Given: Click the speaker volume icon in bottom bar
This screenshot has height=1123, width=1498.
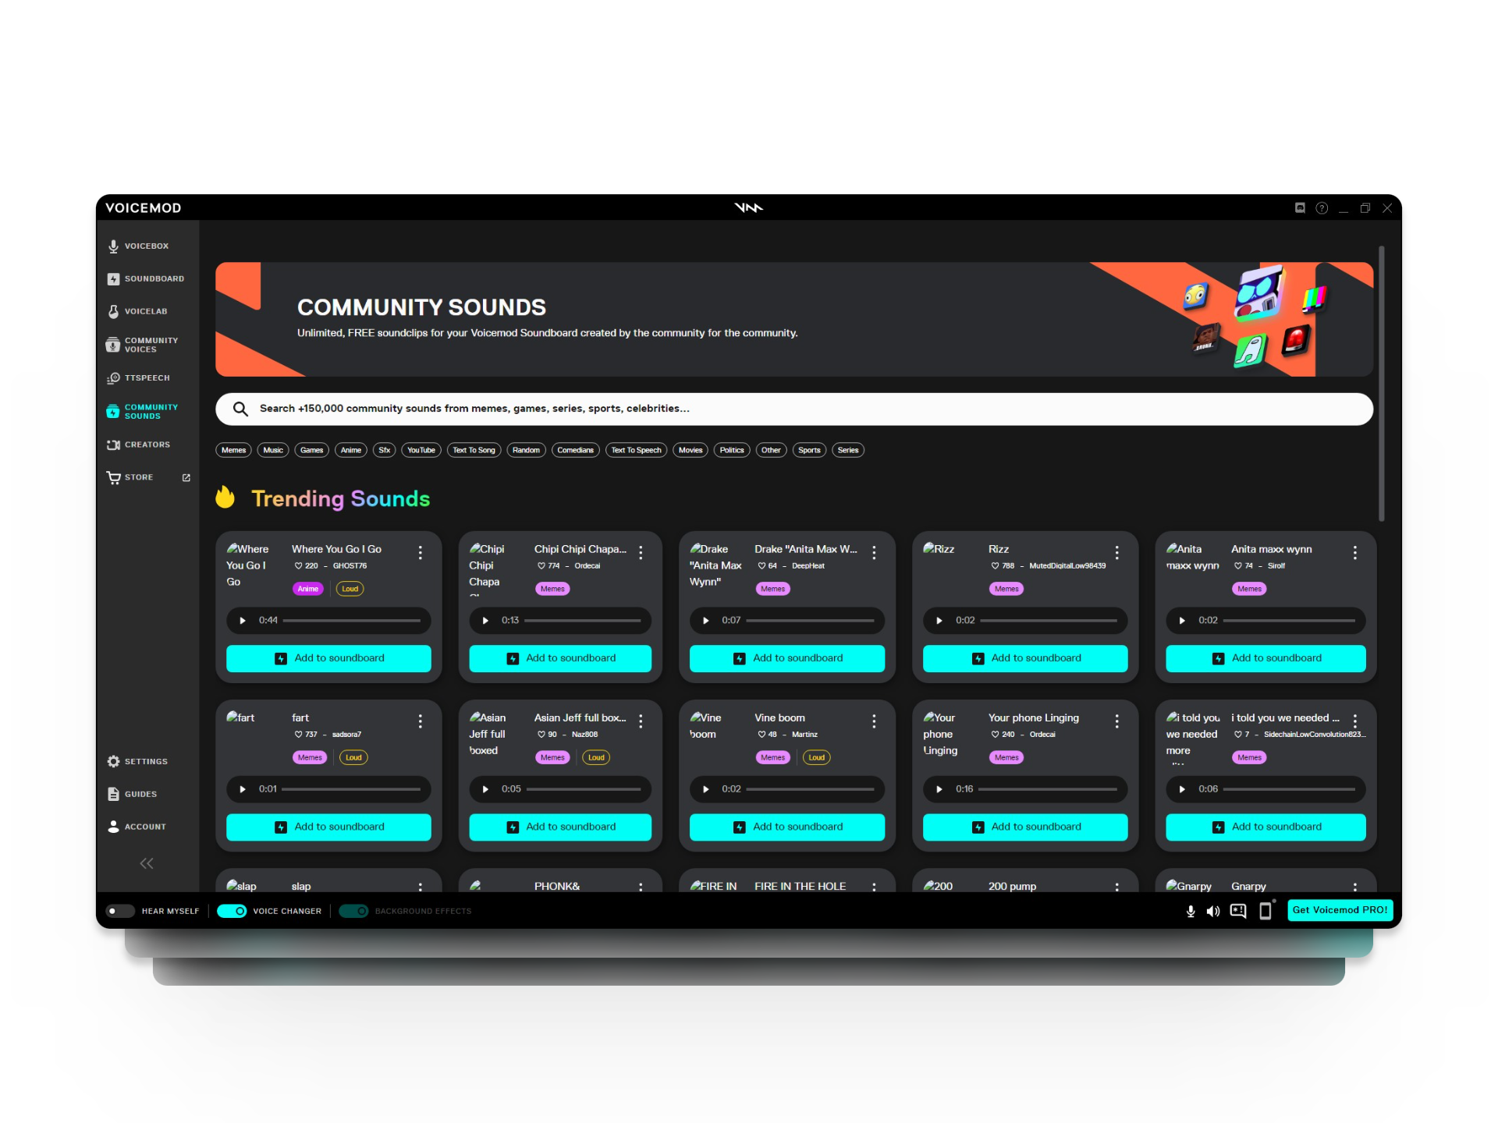Looking at the screenshot, I should pos(1212,911).
